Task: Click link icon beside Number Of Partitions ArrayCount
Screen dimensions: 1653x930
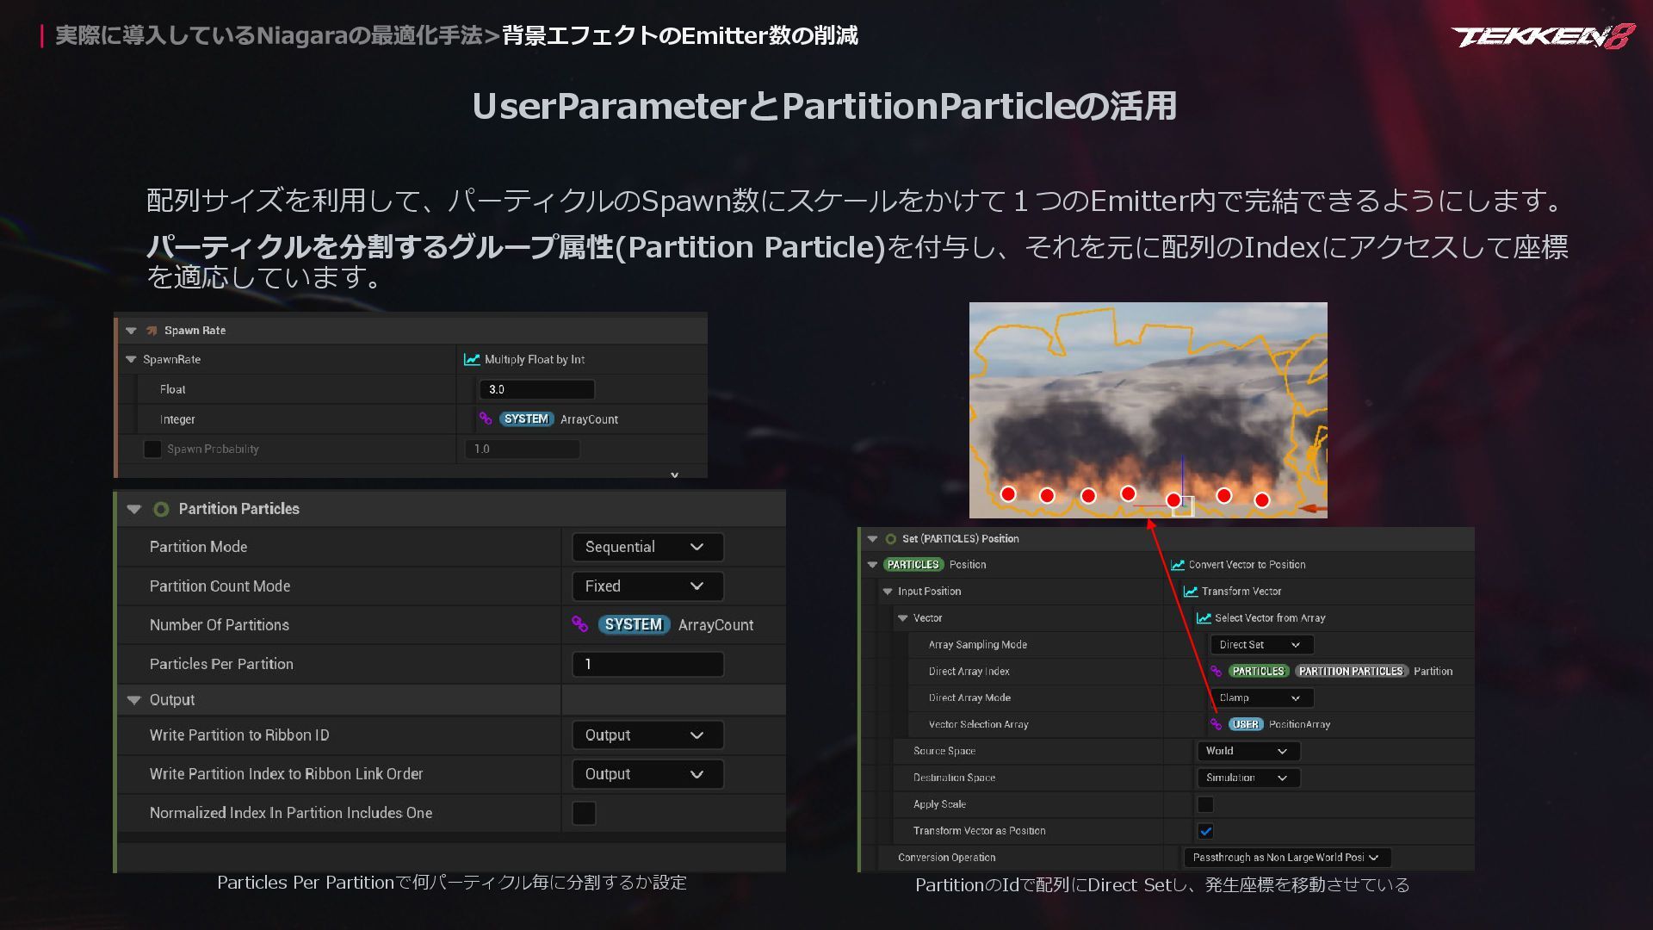Action: pos(579,624)
